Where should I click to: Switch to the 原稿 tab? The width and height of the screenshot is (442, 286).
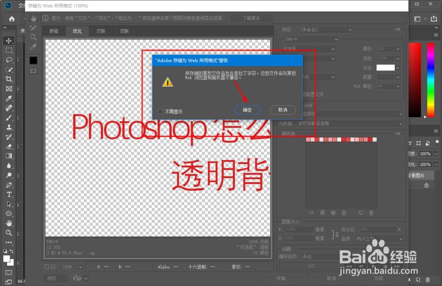(x=54, y=31)
